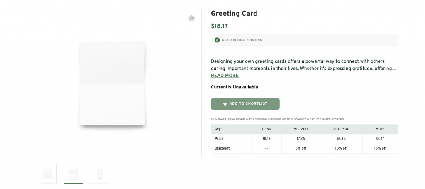This screenshot has height=189, width=425.
Task: Click the 5% off discount cell
Action: tap(300, 149)
